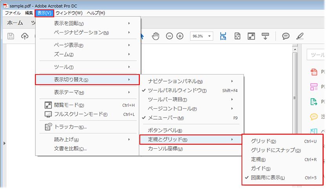Select the Hand pan tool
The image size is (326, 189).
point(155,36)
